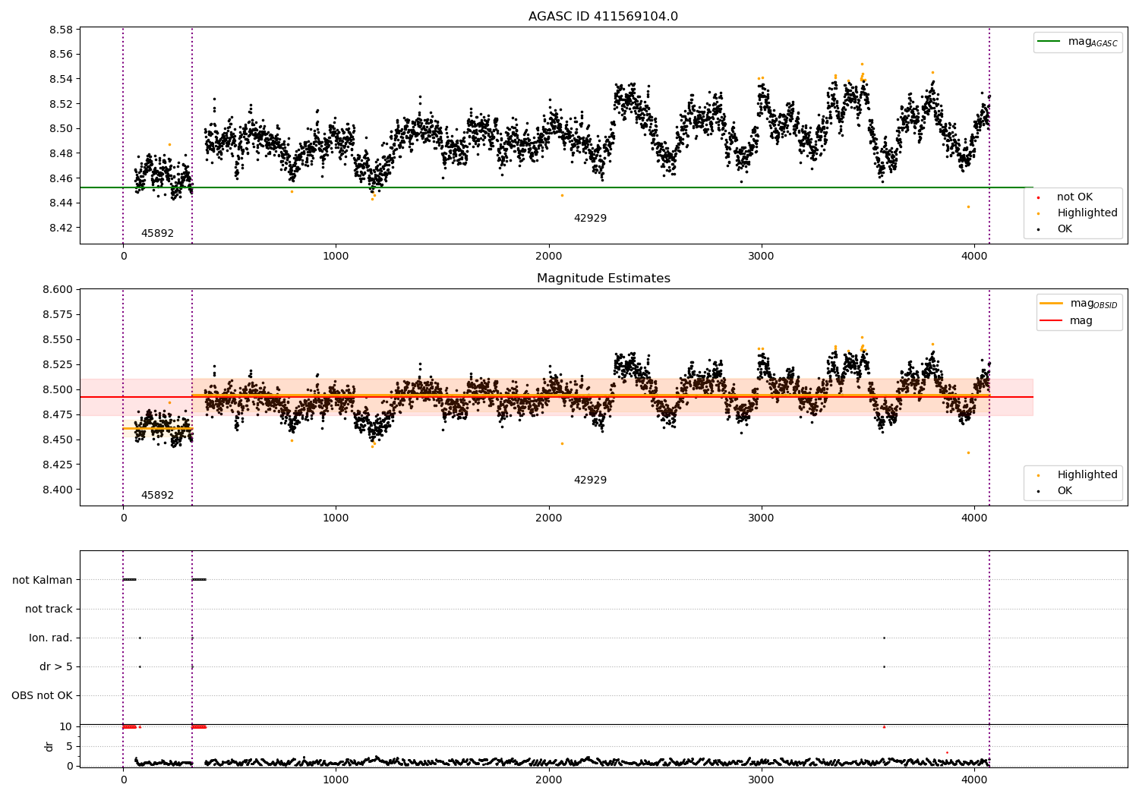Image resolution: width=1139 pixels, height=797 pixels.
Task: Click the '8.450' y-axis tick label
Action: click(x=57, y=440)
